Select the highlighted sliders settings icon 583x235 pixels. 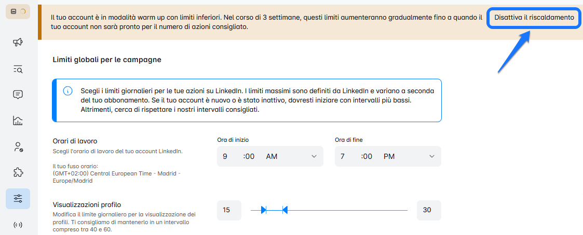pyautogui.click(x=18, y=199)
